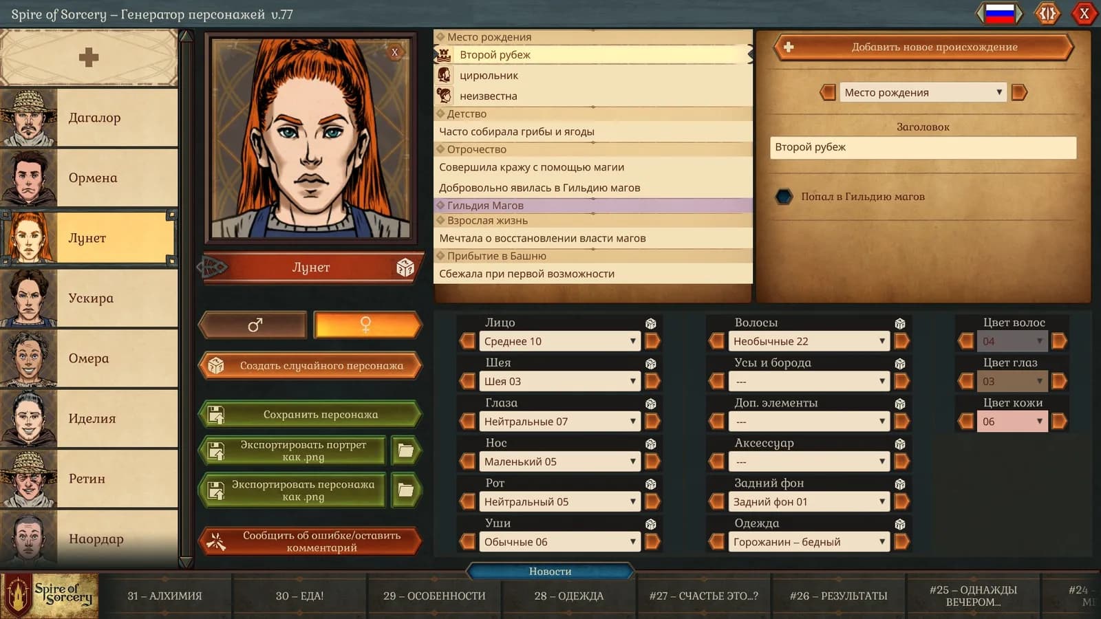Expand the Глаза Нейтральные 07 dropdown
The width and height of the screenshot is (1101, 619).
point(559,422)
